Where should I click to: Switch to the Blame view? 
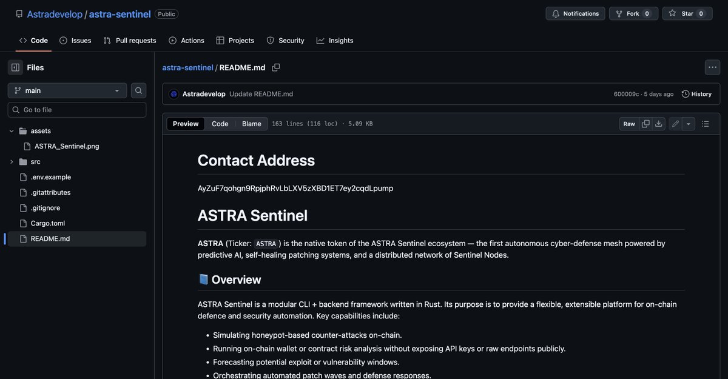(x=251, y=123)
